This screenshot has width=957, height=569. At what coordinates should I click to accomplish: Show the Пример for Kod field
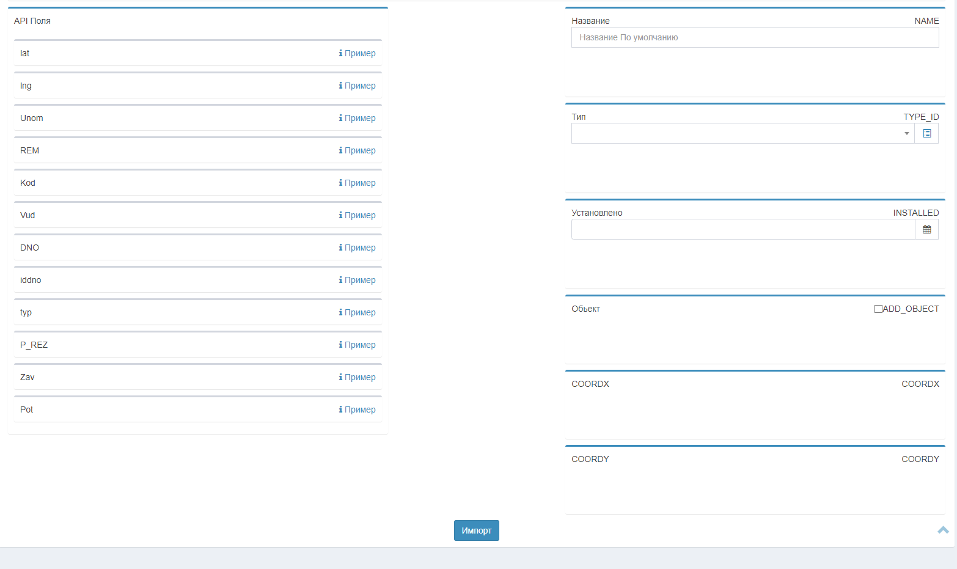click(x=360, y=183)
